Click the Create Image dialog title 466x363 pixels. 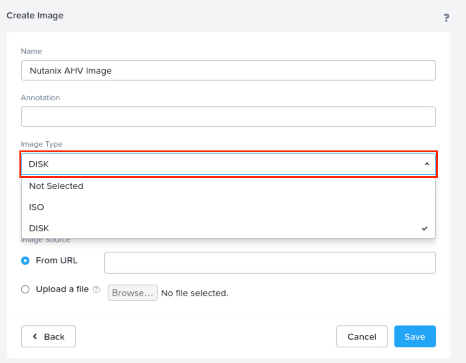pyautogui.click(x=35, y=16)
